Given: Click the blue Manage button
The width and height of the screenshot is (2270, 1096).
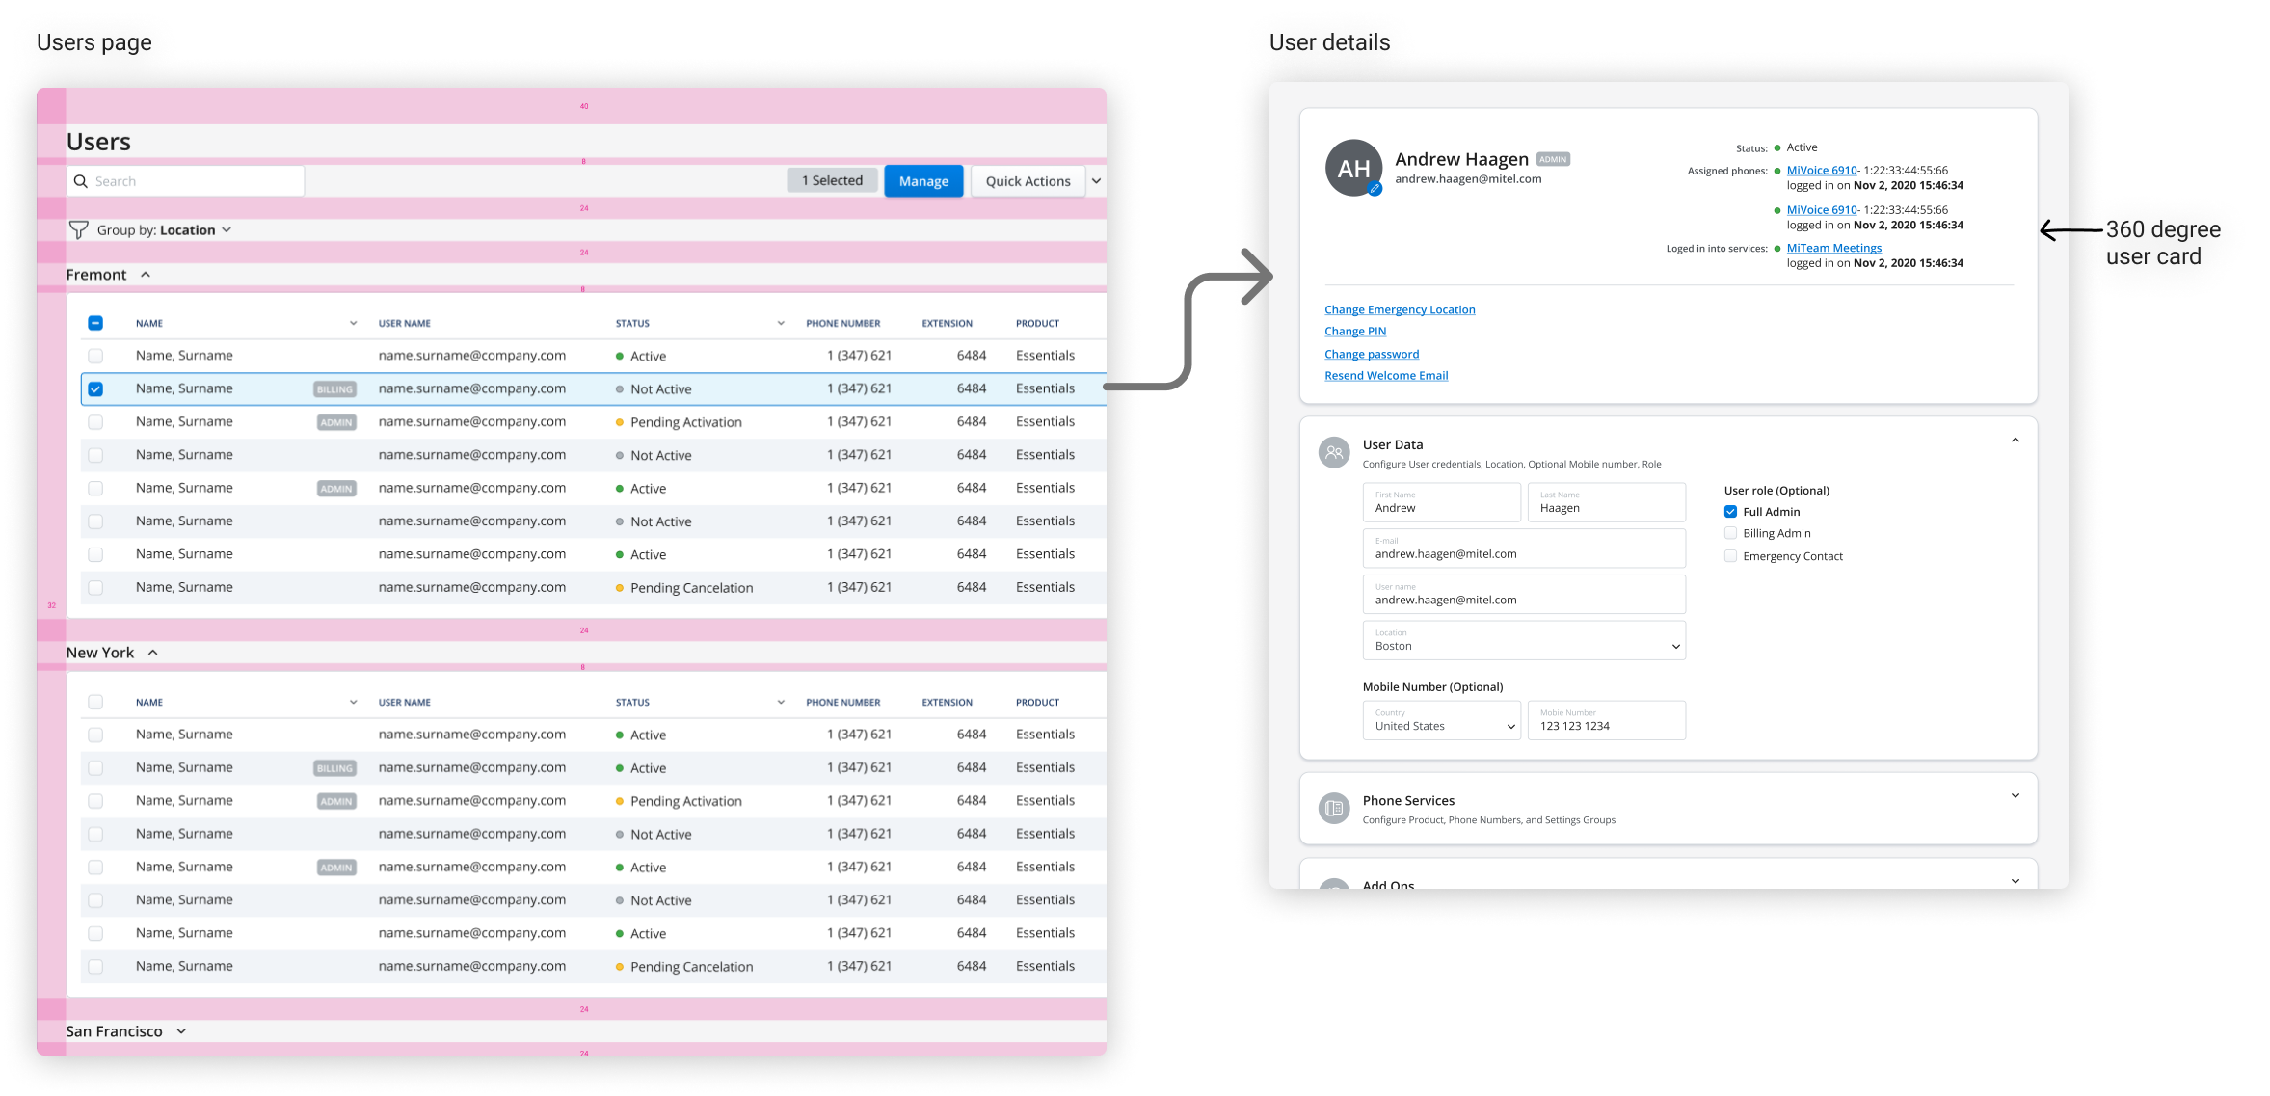Looking at the screenshot, I should (x=922, y=181).
